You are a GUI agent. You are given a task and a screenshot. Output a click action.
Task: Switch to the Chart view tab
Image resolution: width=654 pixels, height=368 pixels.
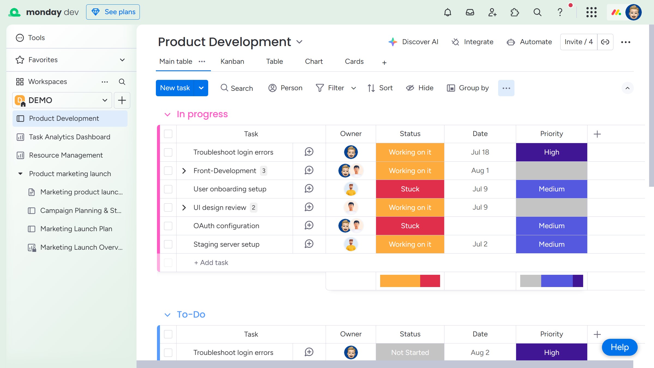tap(314, 62)
